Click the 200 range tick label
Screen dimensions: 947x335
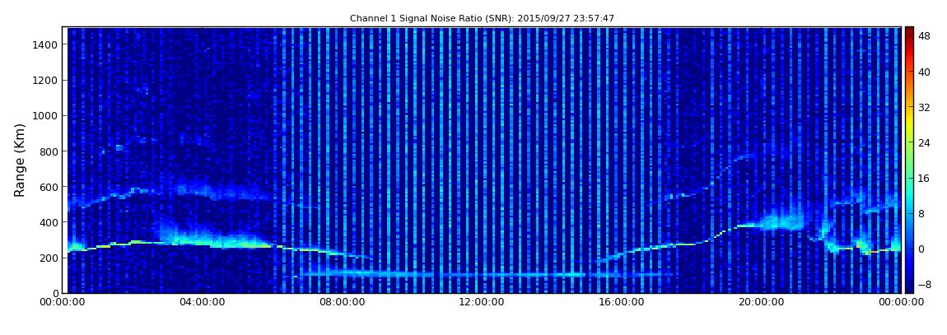click(48, 258)
